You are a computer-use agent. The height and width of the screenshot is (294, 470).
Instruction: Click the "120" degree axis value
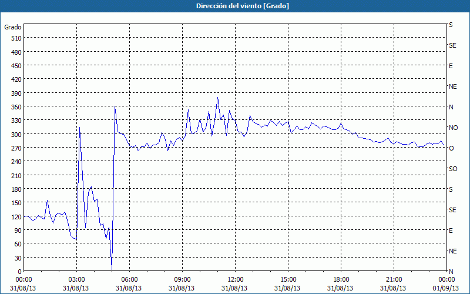(17, 217)
